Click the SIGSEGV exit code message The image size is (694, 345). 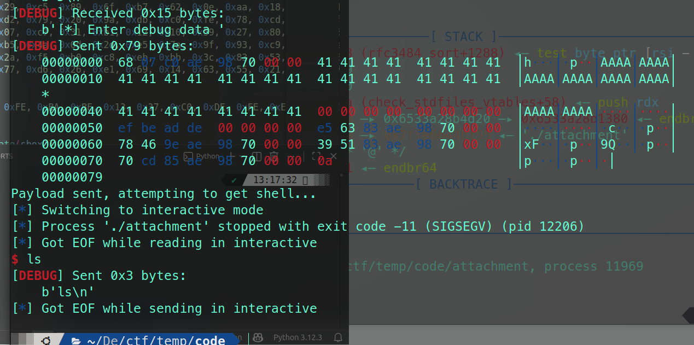pos(298,226)
